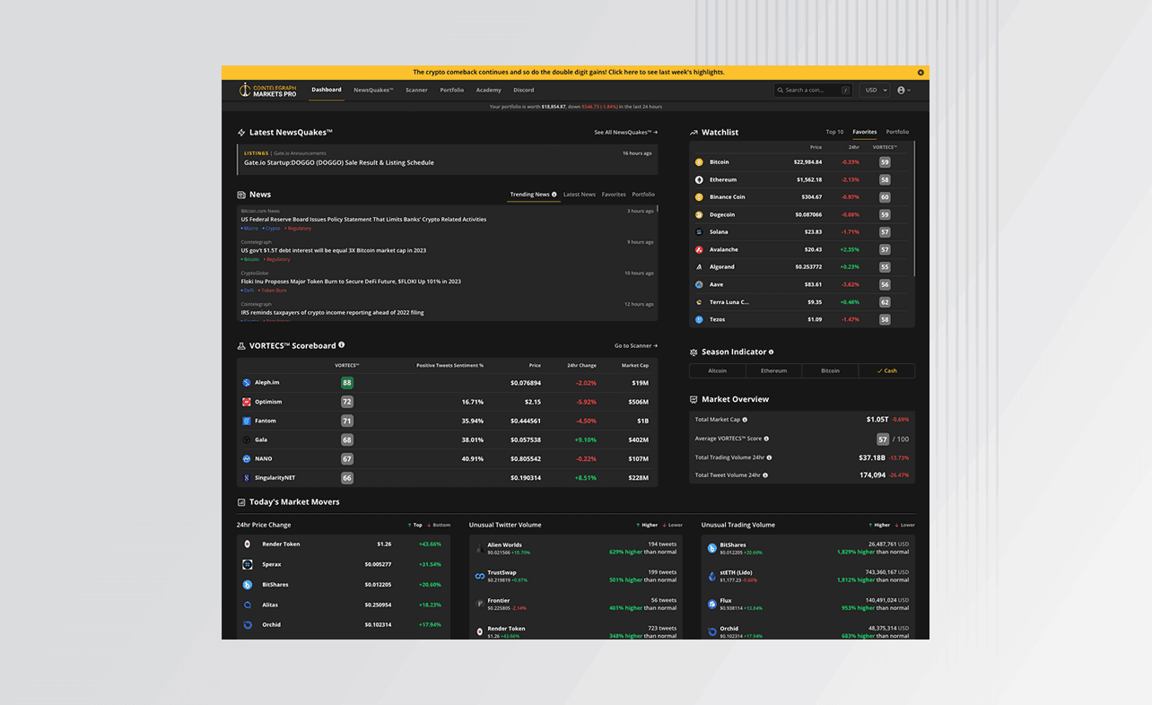Open the Academy nav tab
This screenshot has width=1152, height=705.
coord(489,90)
